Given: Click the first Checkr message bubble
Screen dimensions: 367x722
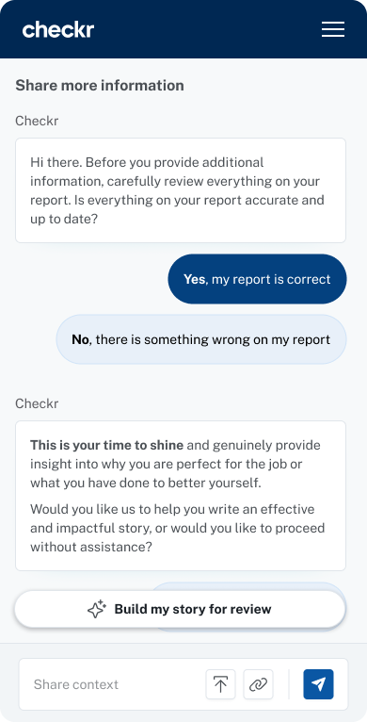Looking at the screenshot, I should (181, 190).
